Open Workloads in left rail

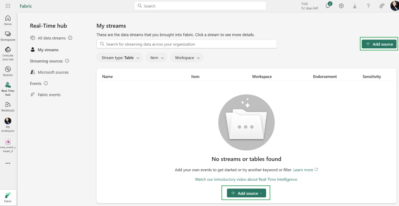click(x=8, y=107)
